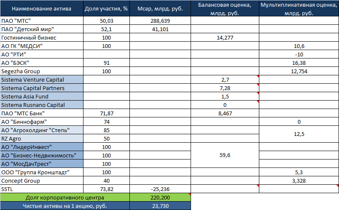Select the multiplier value 16,38
Viewport: 339px width, 210px height.
click(299, 63)
